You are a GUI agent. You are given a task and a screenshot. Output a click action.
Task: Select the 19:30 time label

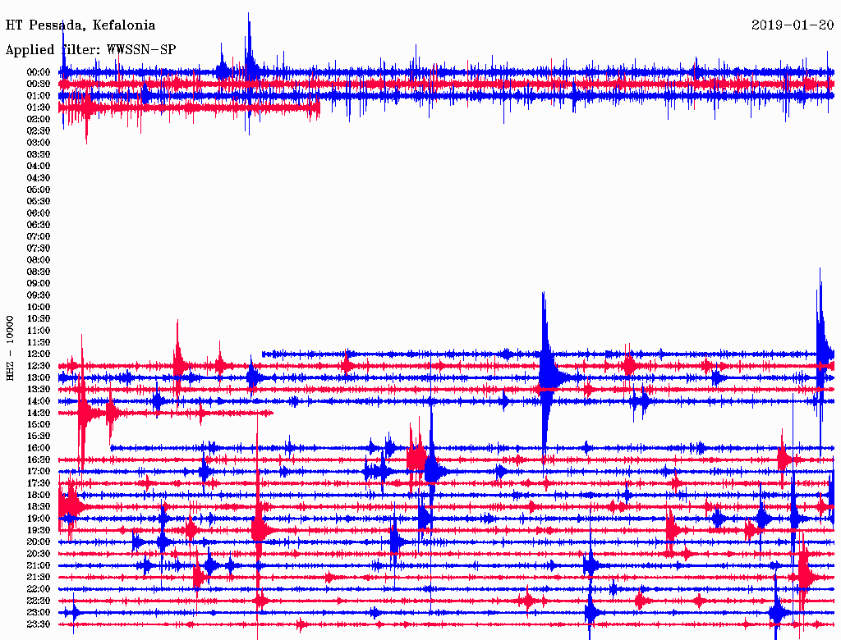coord(39,531)
